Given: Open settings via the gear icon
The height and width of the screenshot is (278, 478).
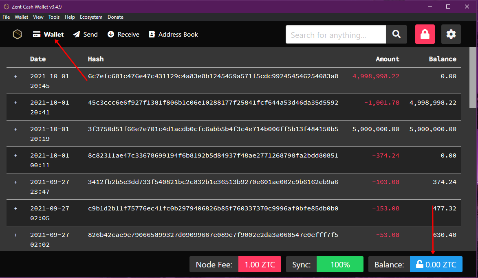Looking at the screenshot, I should [451, 34].
